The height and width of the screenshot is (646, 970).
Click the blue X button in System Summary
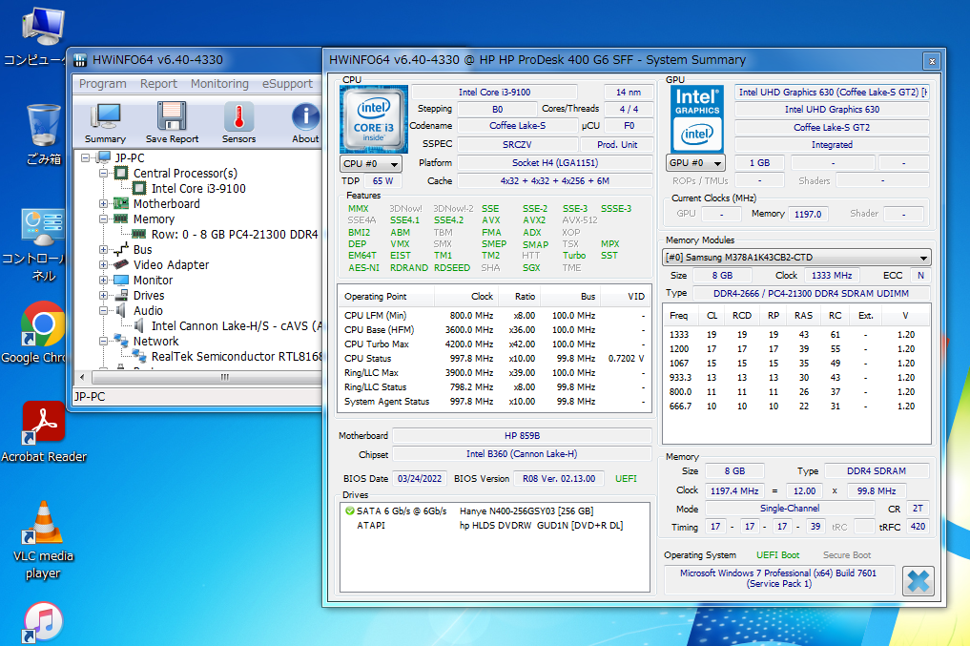point(918,581)
